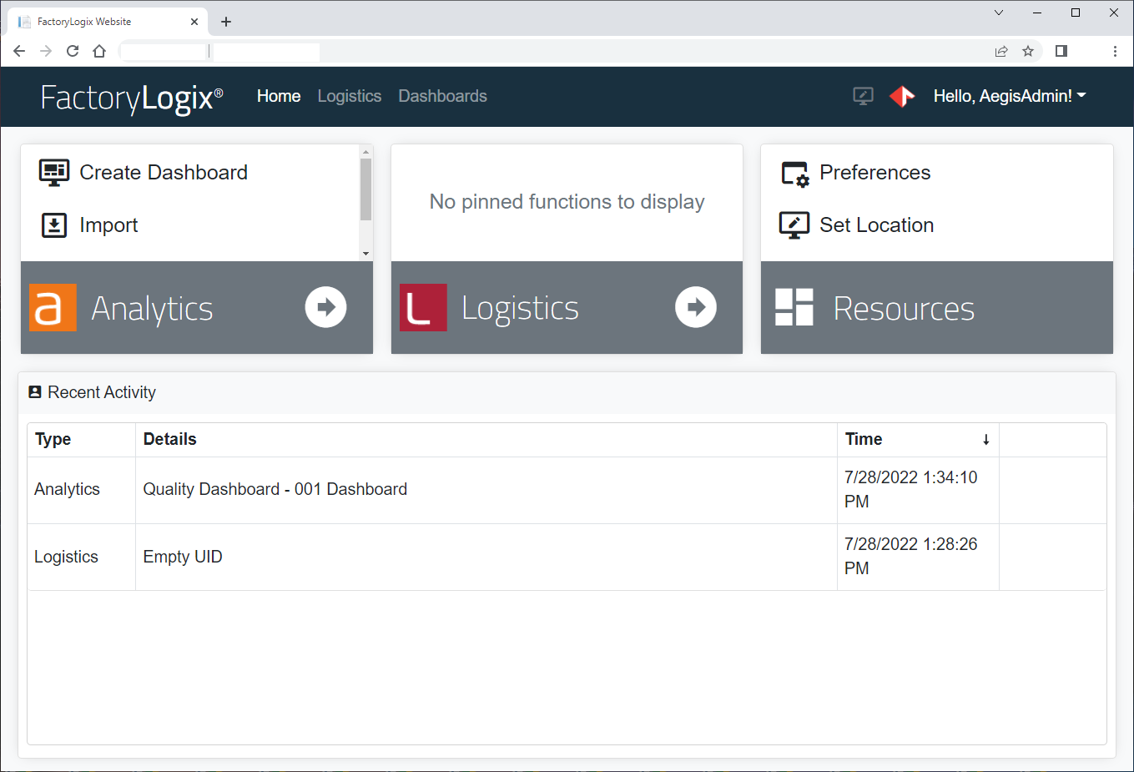Click the Create Dashboard monitor icon
Screen dimensions: 1134x772
[x=54, y=173]
